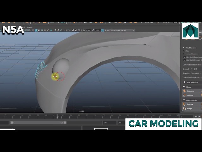The width and height of the screenshot is (202, 152).
Task: Uncheck Highlight Nearest Component checkbox
Action: tap(184, 60)
